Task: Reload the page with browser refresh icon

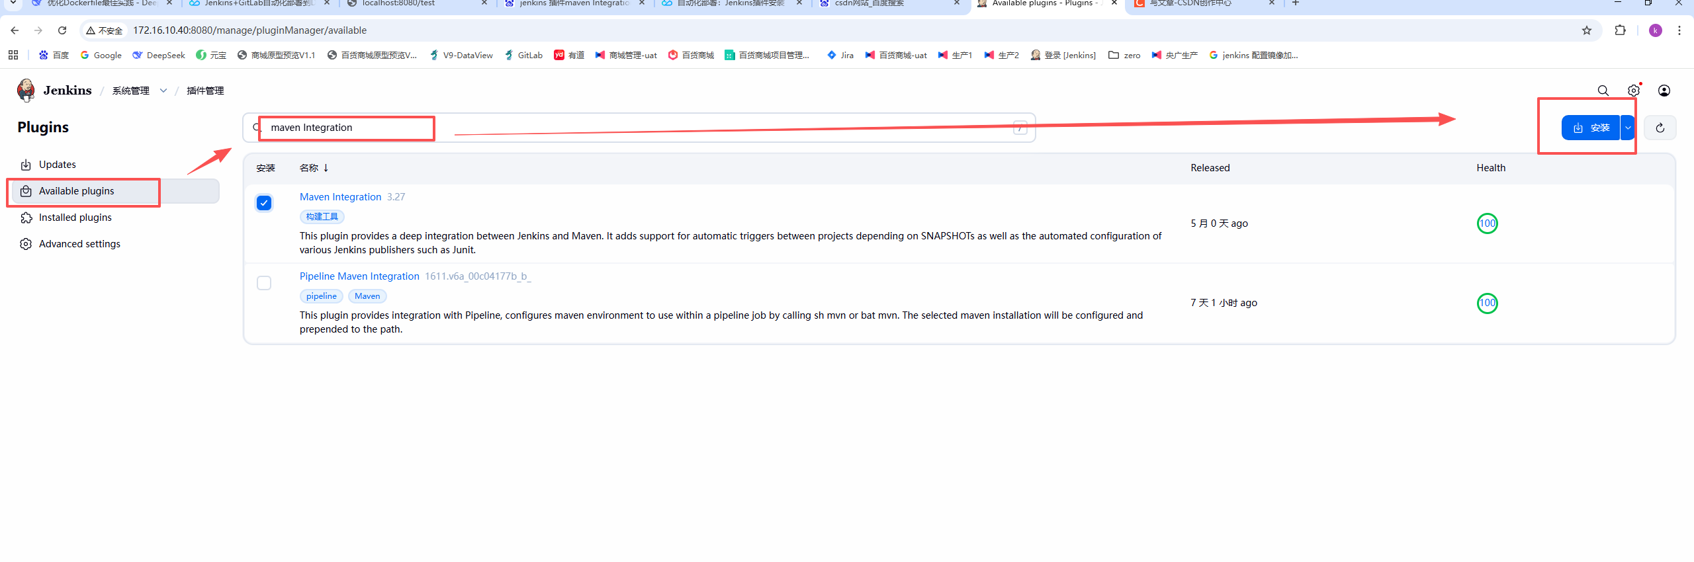Action: (x=62, y=30)
